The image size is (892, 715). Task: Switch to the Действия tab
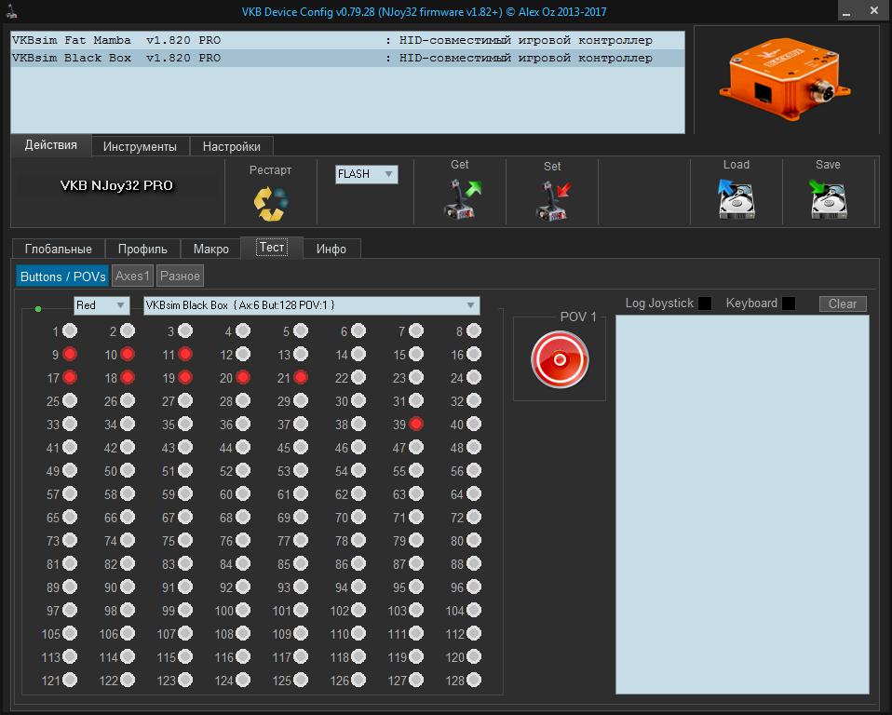50,145
